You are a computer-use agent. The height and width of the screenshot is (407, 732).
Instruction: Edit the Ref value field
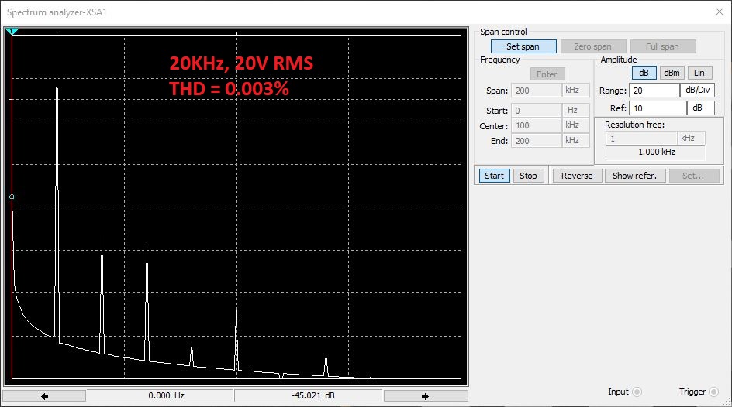click(x=658, y=108)
